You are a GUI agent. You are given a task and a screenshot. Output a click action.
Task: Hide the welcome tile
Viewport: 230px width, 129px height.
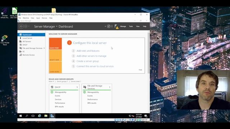click(x=141, y=70)
